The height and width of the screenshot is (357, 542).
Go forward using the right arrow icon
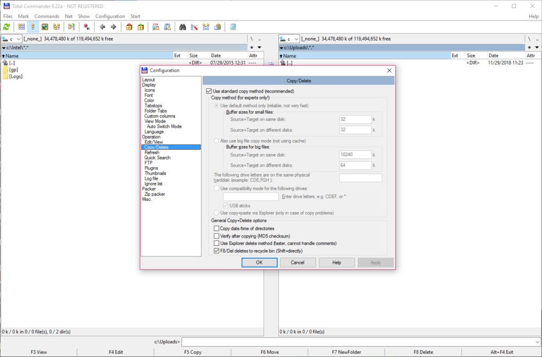(113, 27)
